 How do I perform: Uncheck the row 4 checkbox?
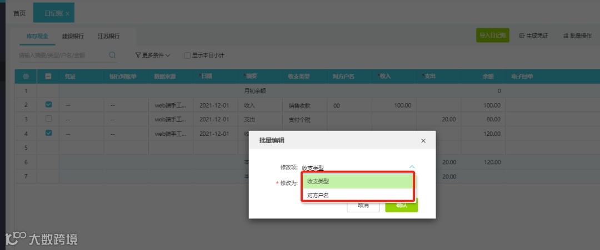pos(48,133)
